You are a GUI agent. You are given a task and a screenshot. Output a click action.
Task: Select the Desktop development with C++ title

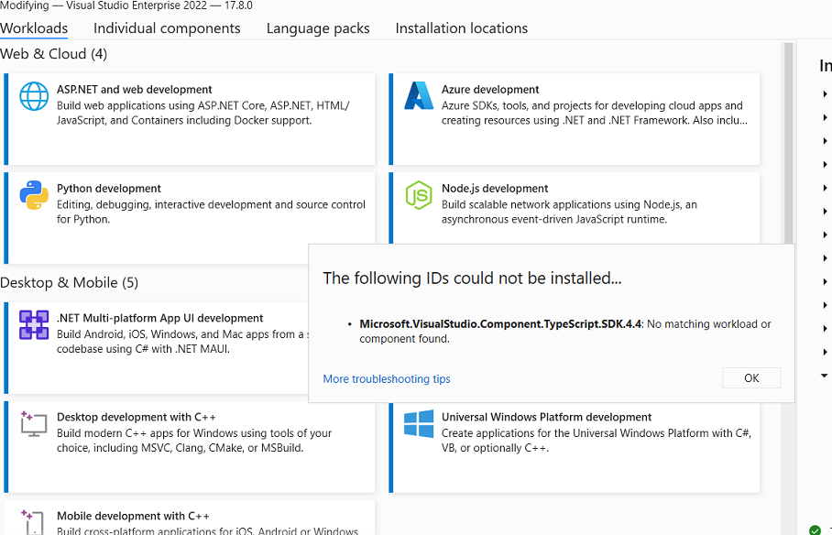(x=136, y=417)
